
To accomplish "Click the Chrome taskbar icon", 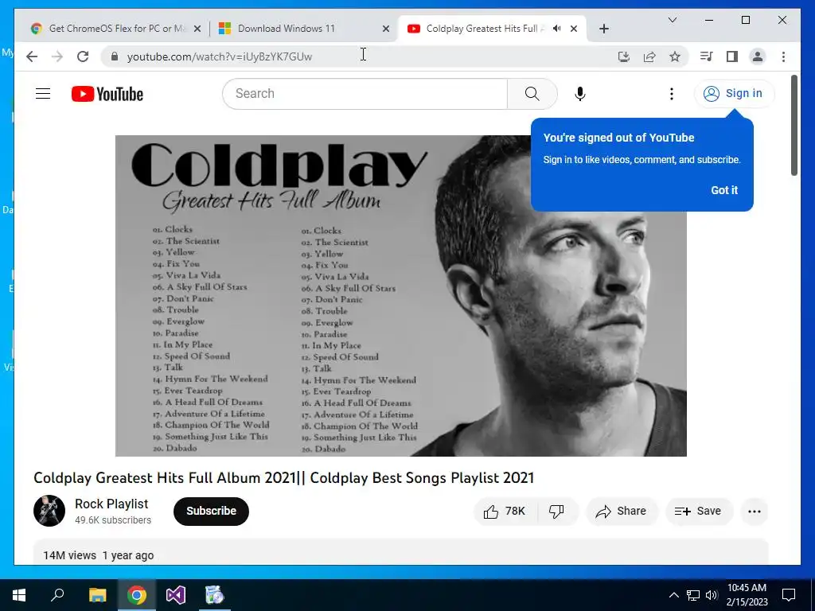I will tap(137, 595).
